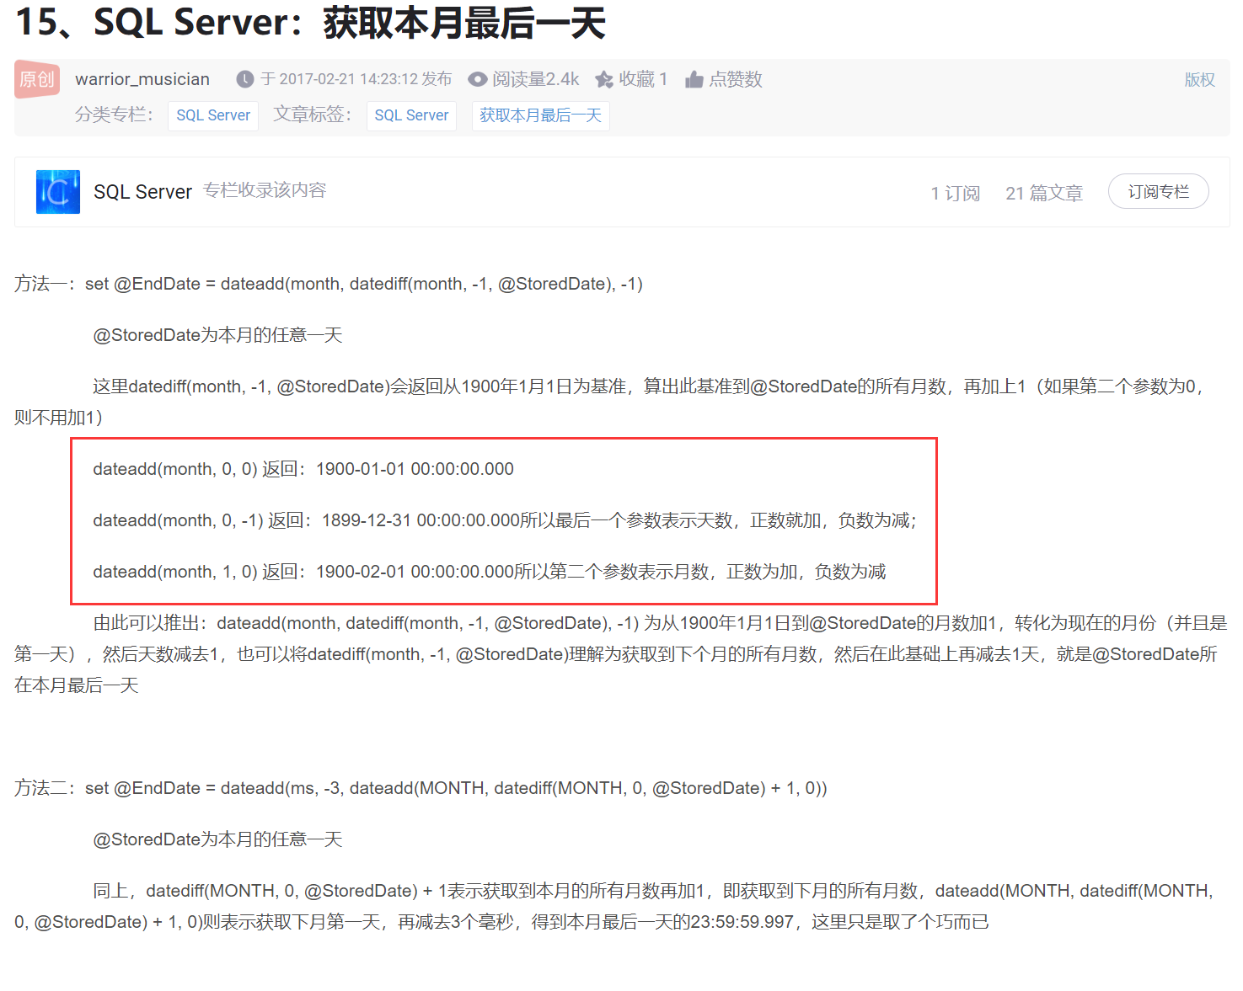Open SQL Server article tag
Viewport: 1243px width, 991px height.
pyautogui.click(x=411, y=115)
